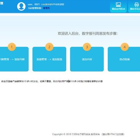Image resolution: width=140 pixels, height=140 pixels.
Task: Click the user avatar icon in header
Action: (21, 7)
